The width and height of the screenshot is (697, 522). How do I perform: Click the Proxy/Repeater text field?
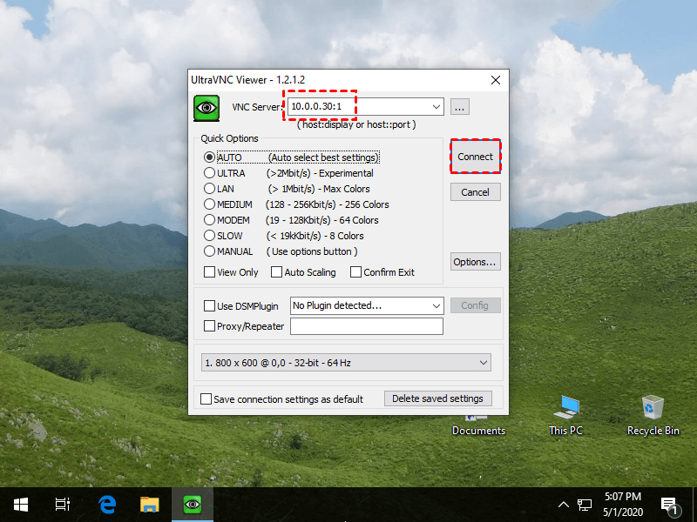click(367, 326)
